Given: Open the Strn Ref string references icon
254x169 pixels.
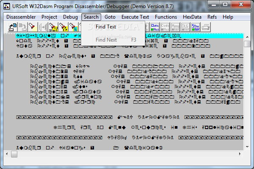Looking at the screenshot, I should [x=196, y=27].
